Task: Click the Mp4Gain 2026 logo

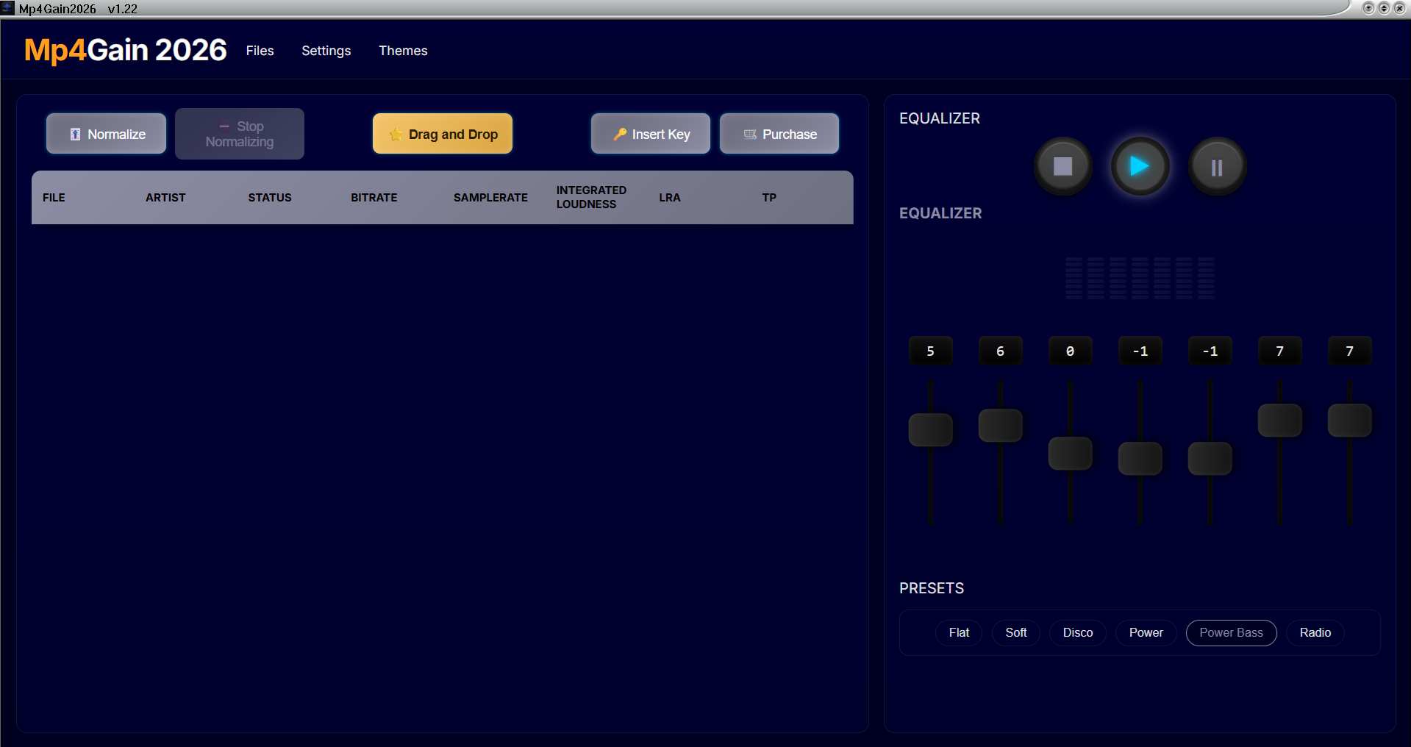Action: click(x=126, y=50)
